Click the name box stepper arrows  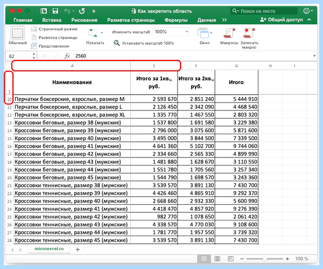point(34,56)
